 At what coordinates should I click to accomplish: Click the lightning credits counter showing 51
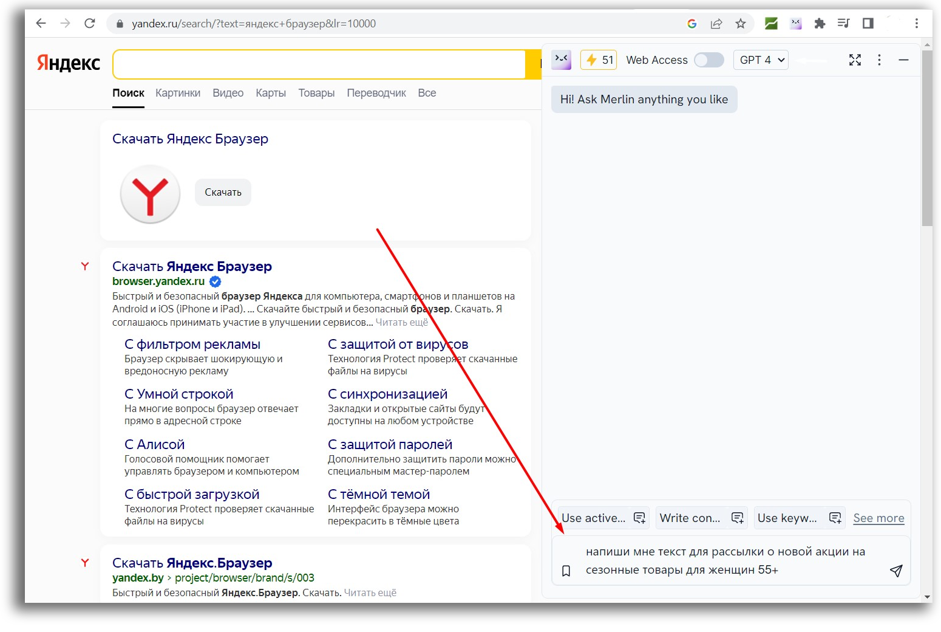click(599, 60)
